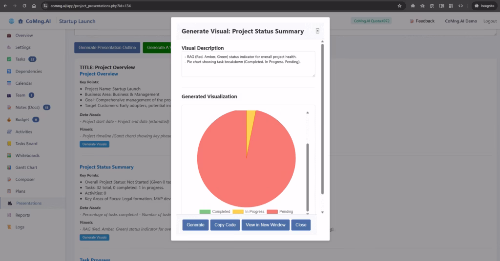Open the Presentations sidebar menu item
The height and width of the screenshot is (261, 500).
(28, 204)
